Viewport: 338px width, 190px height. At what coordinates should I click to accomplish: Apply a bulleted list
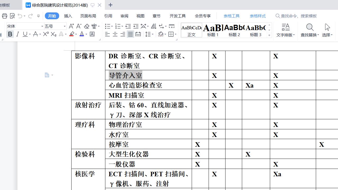[107, 26]
